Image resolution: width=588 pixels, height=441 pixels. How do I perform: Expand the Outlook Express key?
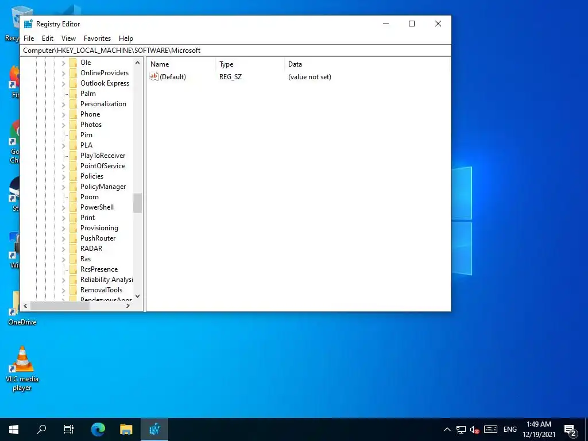click(63, 84)
